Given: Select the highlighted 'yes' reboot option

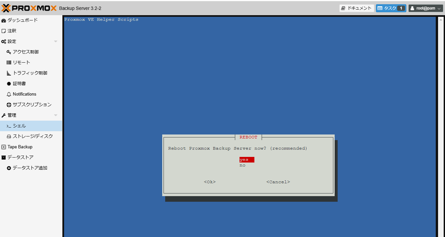Looking at the screenshot, I should coord(244,160).
